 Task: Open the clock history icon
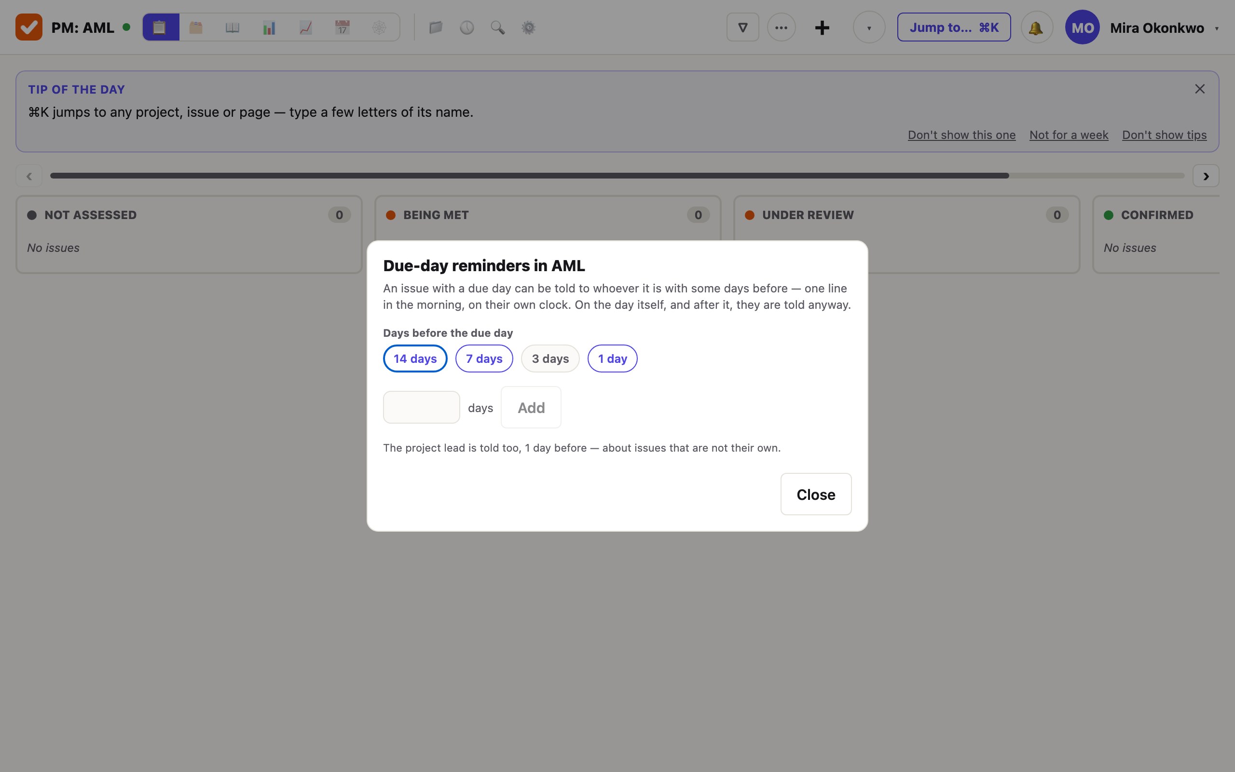[x=467, y=28]
